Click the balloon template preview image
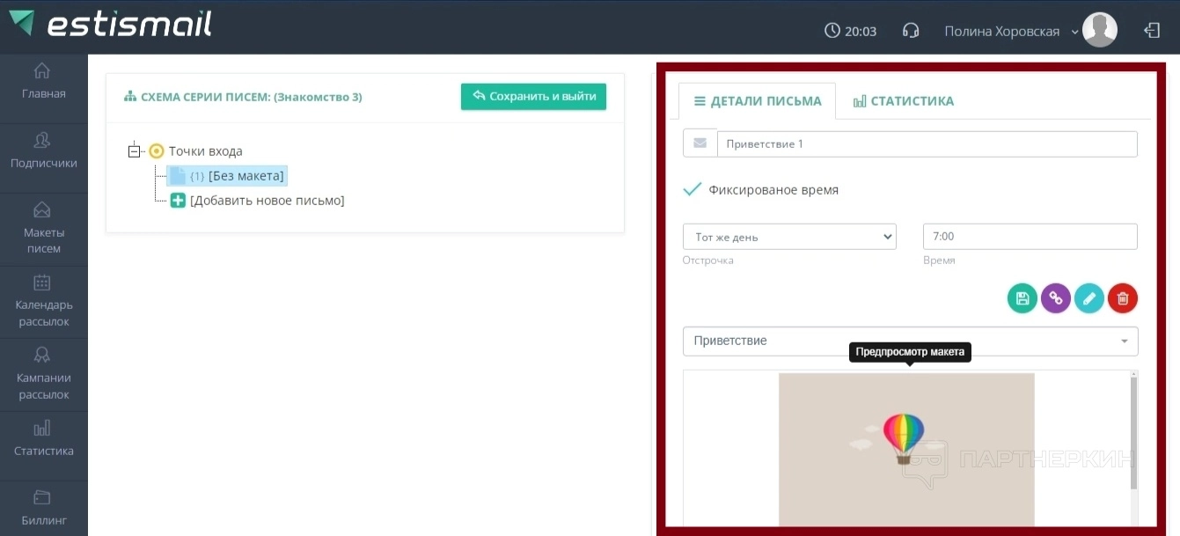Image resolution: width=1180 pixels, height=536 pixels. point(906,449)
